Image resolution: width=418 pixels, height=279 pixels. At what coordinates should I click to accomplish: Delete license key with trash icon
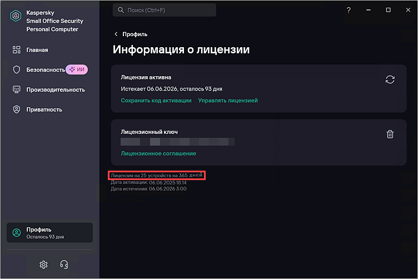pyautogui.click(x=390, y=134)
